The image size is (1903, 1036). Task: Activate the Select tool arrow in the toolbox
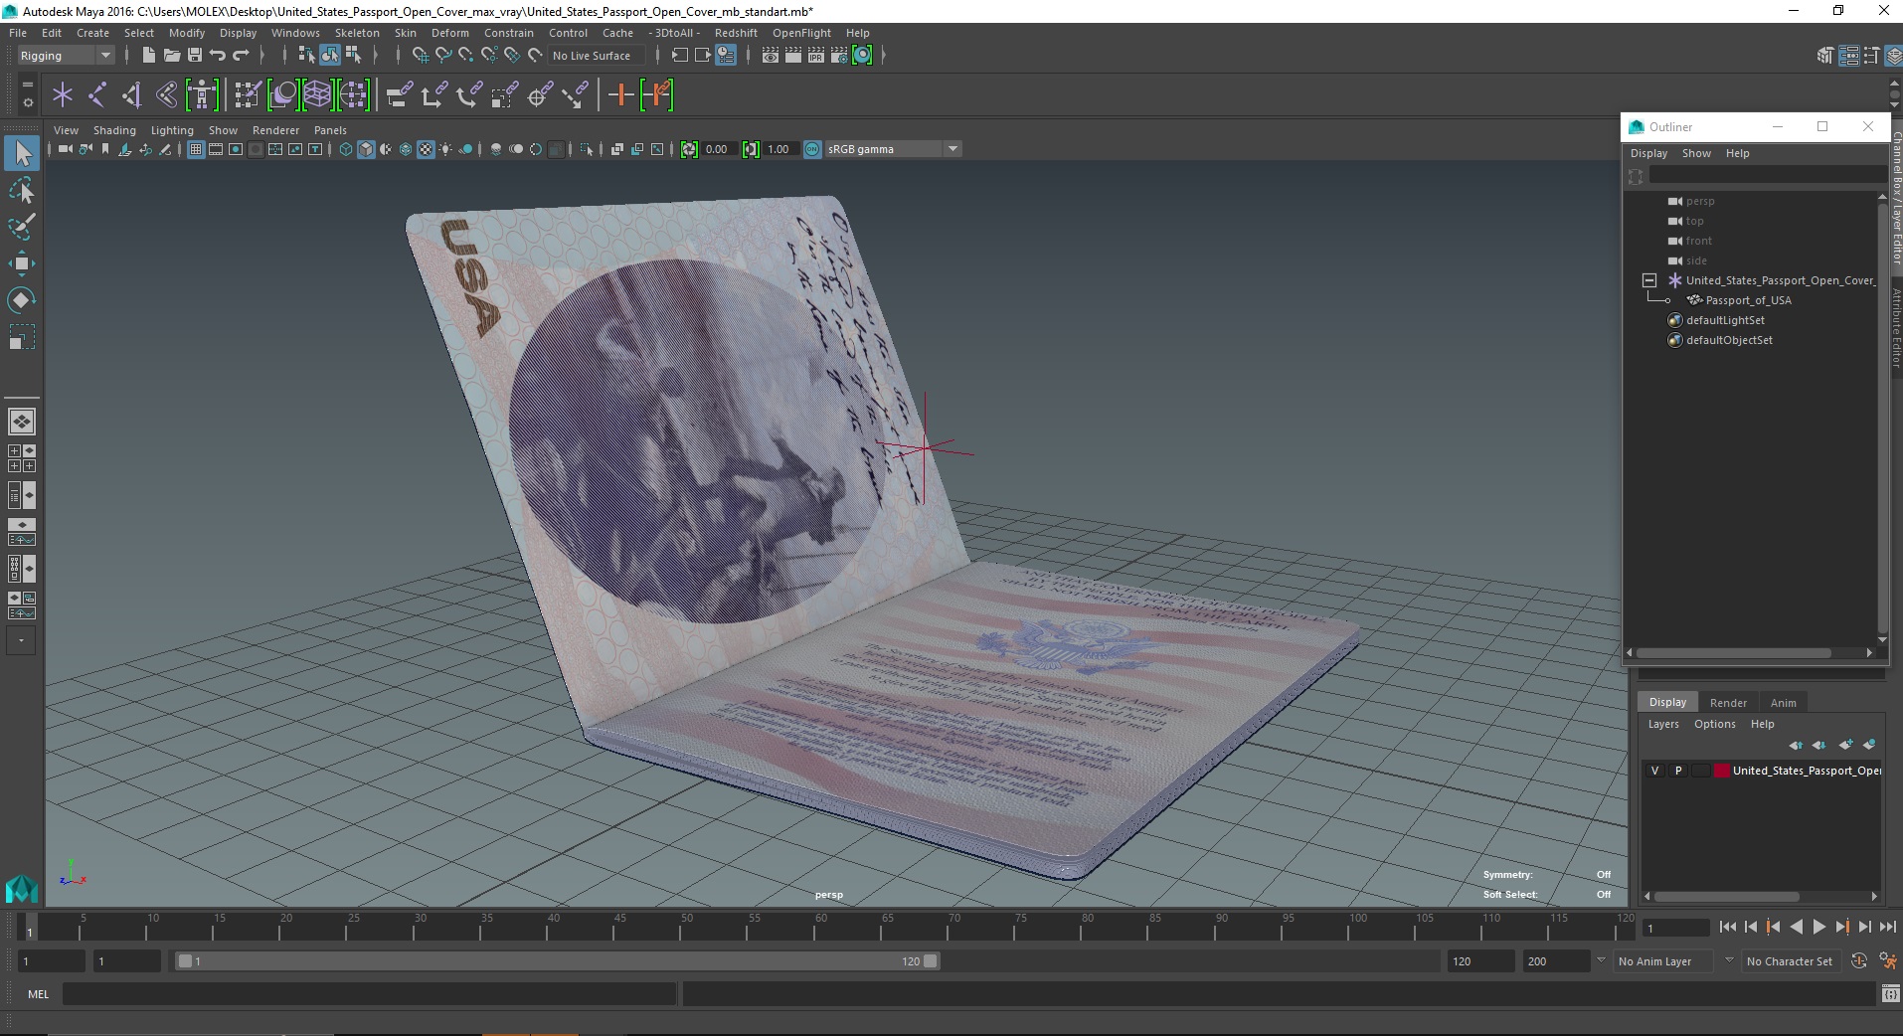pyautogui.click(x=22, y=153)
